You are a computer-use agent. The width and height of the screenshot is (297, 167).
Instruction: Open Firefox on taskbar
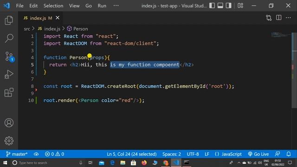[144, 163]
